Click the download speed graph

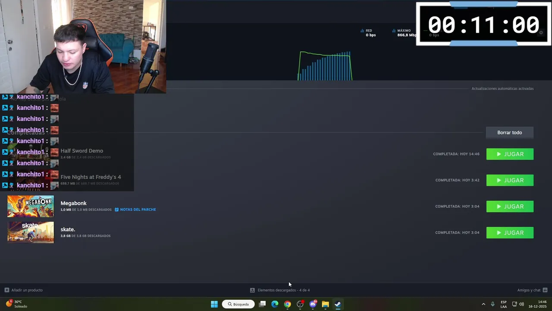tap(325, 66)
